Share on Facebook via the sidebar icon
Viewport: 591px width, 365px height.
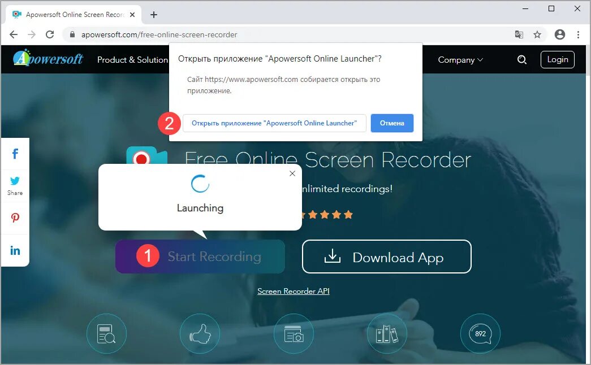point(15,154)
